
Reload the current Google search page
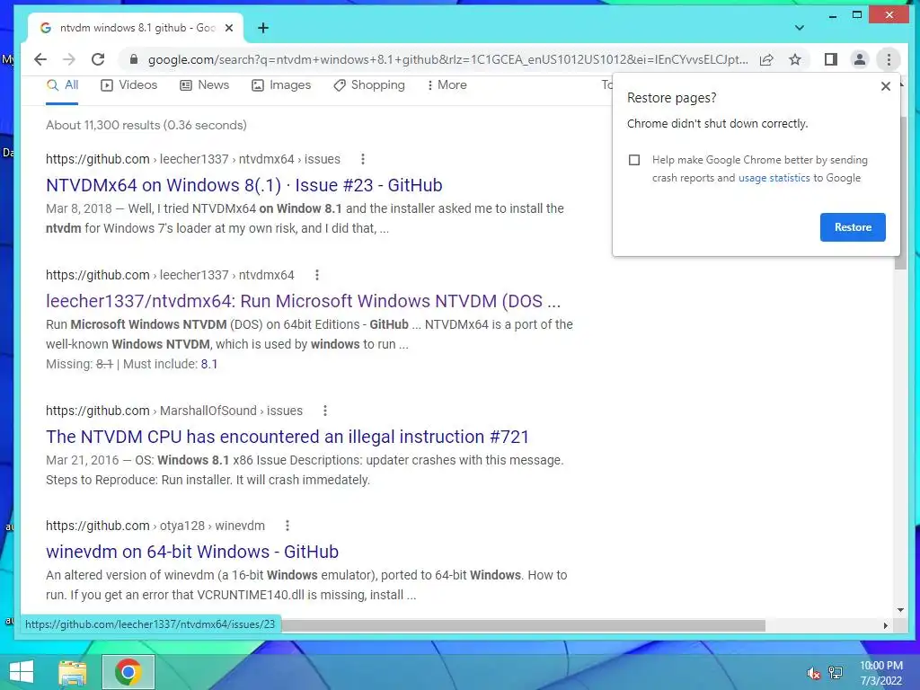(x=98, y=59)
